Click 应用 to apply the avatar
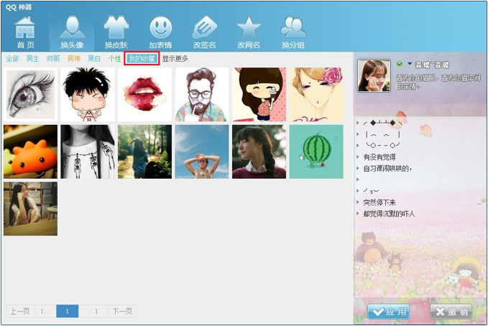488x326 pixels. pos(388,312)
